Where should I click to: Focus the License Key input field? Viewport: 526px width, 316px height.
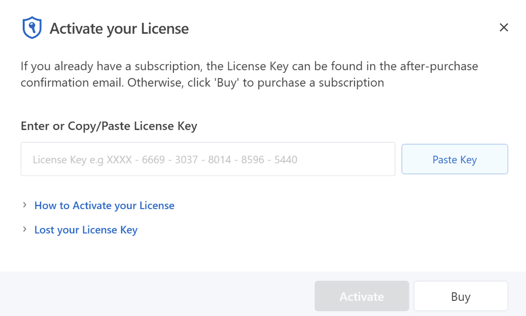tap(208, 159)
